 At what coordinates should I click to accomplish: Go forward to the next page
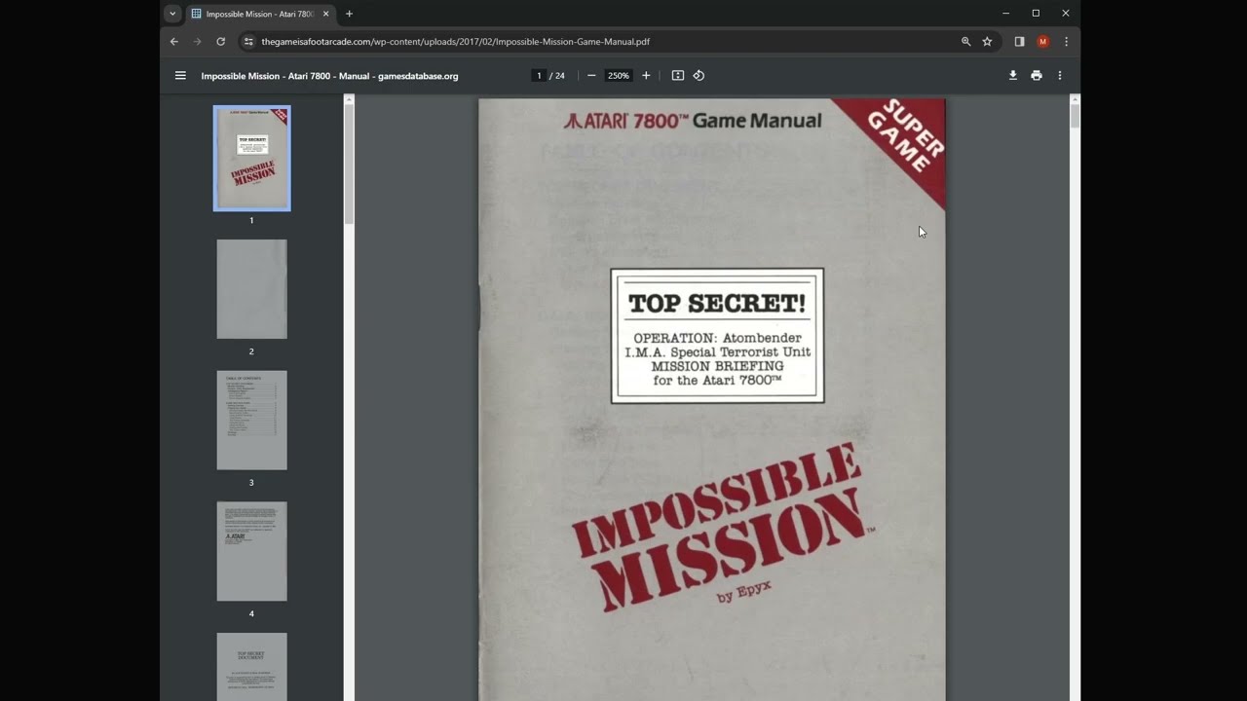[197, 42]
